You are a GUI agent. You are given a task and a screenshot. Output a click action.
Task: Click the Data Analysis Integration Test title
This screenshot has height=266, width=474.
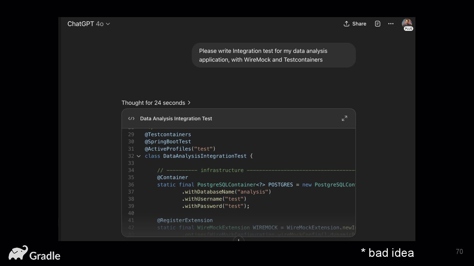176,119
